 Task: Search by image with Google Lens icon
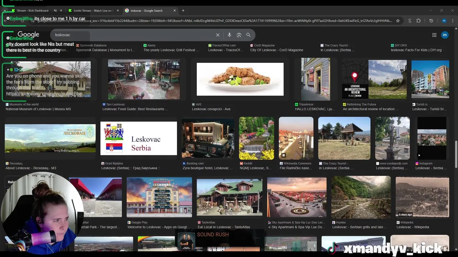239,35
